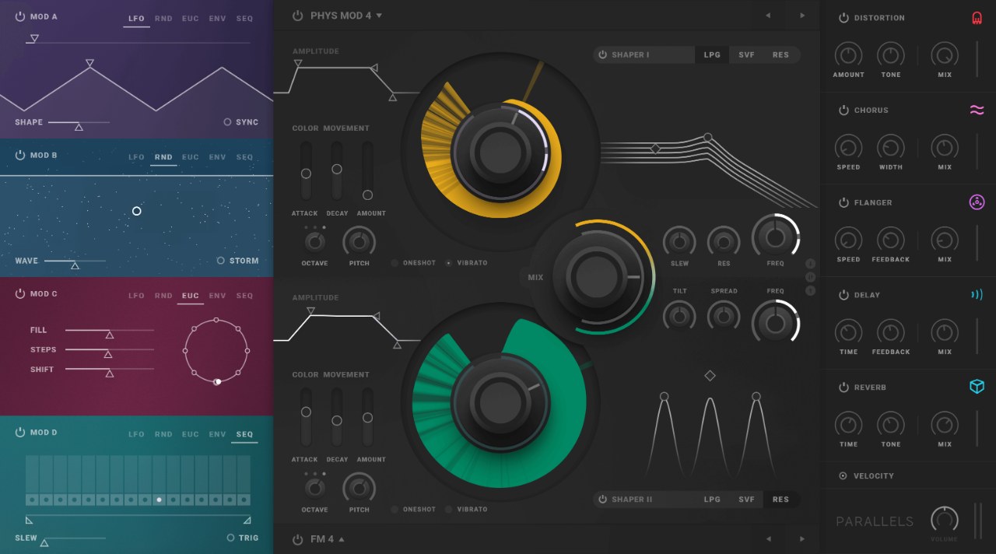This screenshot has height=554, width=996.
Task: Click the next-preset arrow beside PHYS MOD 4
Action: click(802, 15)
